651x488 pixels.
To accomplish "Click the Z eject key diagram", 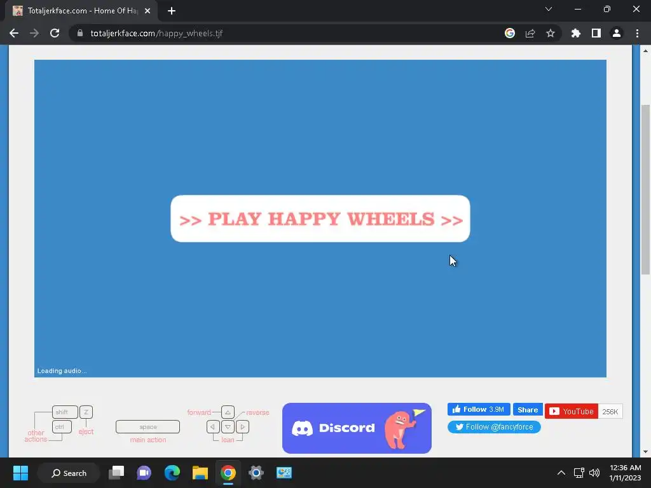I will coord(86,412).
